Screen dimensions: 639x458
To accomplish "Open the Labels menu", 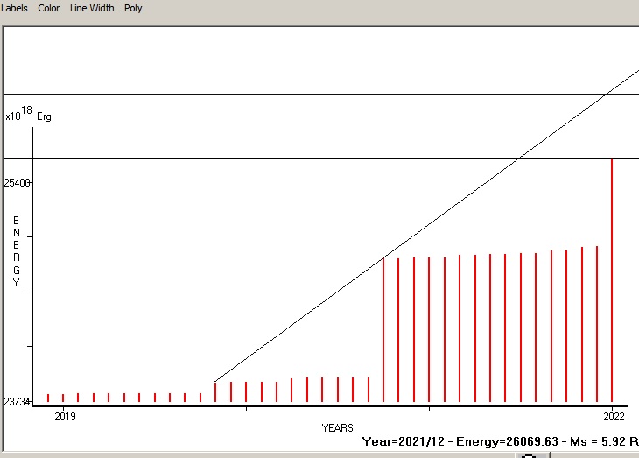I will click(14, 8).
